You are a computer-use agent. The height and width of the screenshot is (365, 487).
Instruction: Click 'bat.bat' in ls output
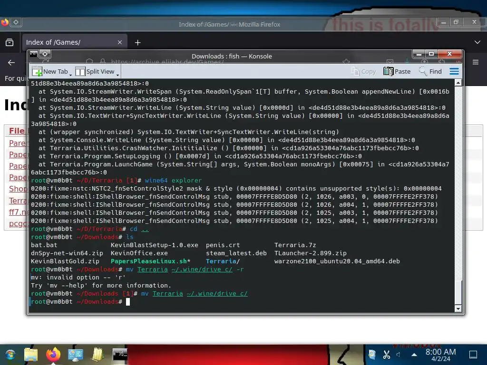[44, 245]
